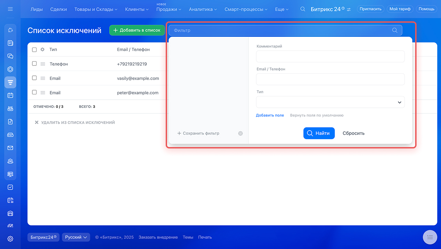Check the box for vasily@example.com row

click(34, 78)
